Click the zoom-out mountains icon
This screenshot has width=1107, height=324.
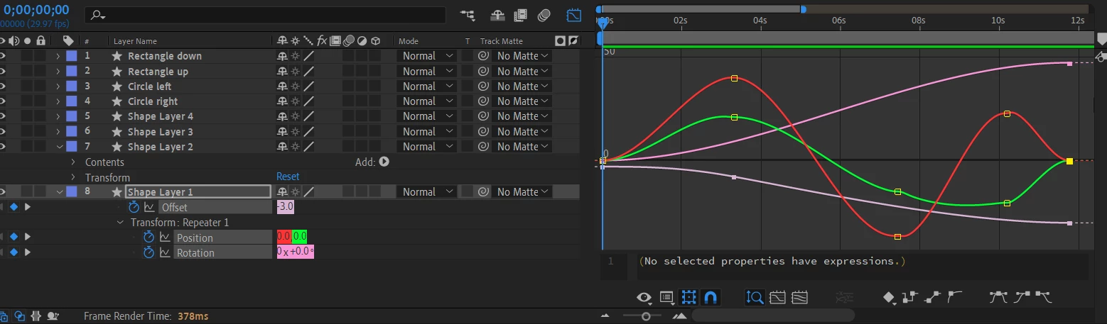(605, 316)
